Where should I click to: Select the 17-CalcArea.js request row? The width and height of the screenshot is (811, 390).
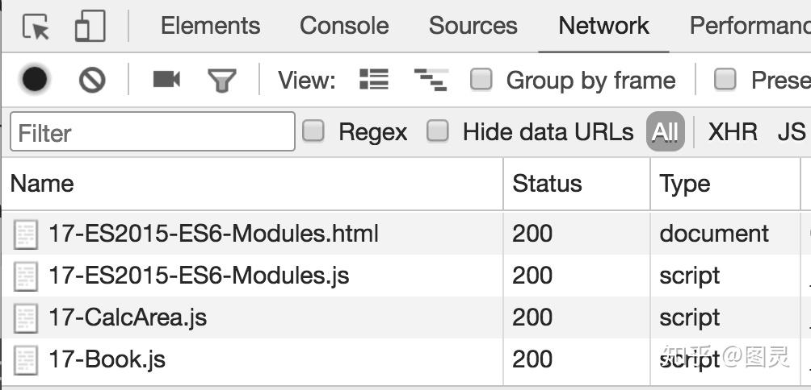[128, 317]
